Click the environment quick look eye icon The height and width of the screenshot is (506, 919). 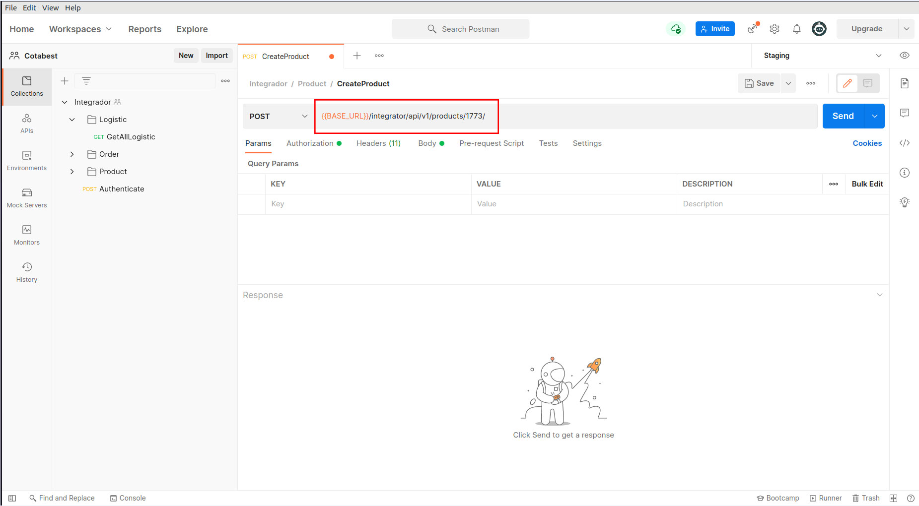[x=905, y=56]
